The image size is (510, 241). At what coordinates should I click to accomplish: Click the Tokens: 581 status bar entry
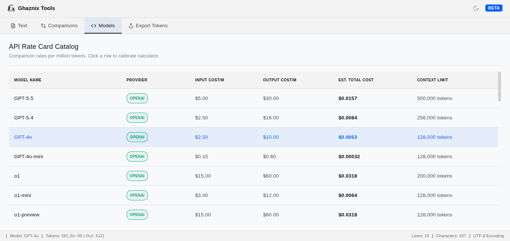[x=75, y=236]
